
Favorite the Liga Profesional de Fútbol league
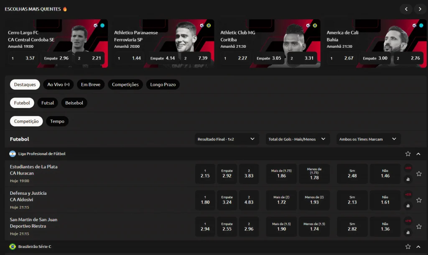(408, 154)
